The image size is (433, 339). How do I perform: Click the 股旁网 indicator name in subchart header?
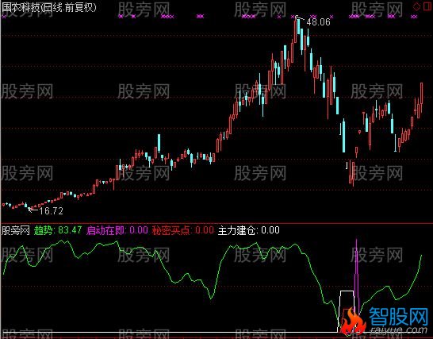16,230
